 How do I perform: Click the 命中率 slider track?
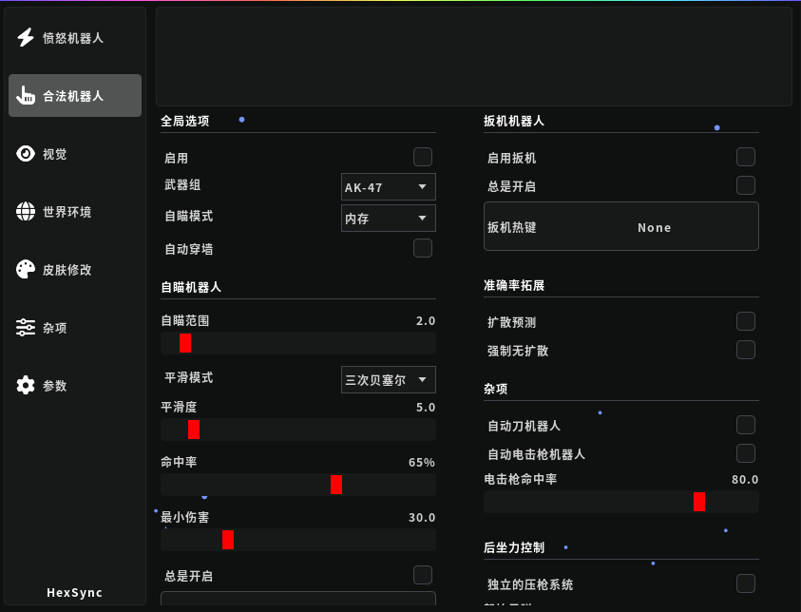click(x=298, y=485)
